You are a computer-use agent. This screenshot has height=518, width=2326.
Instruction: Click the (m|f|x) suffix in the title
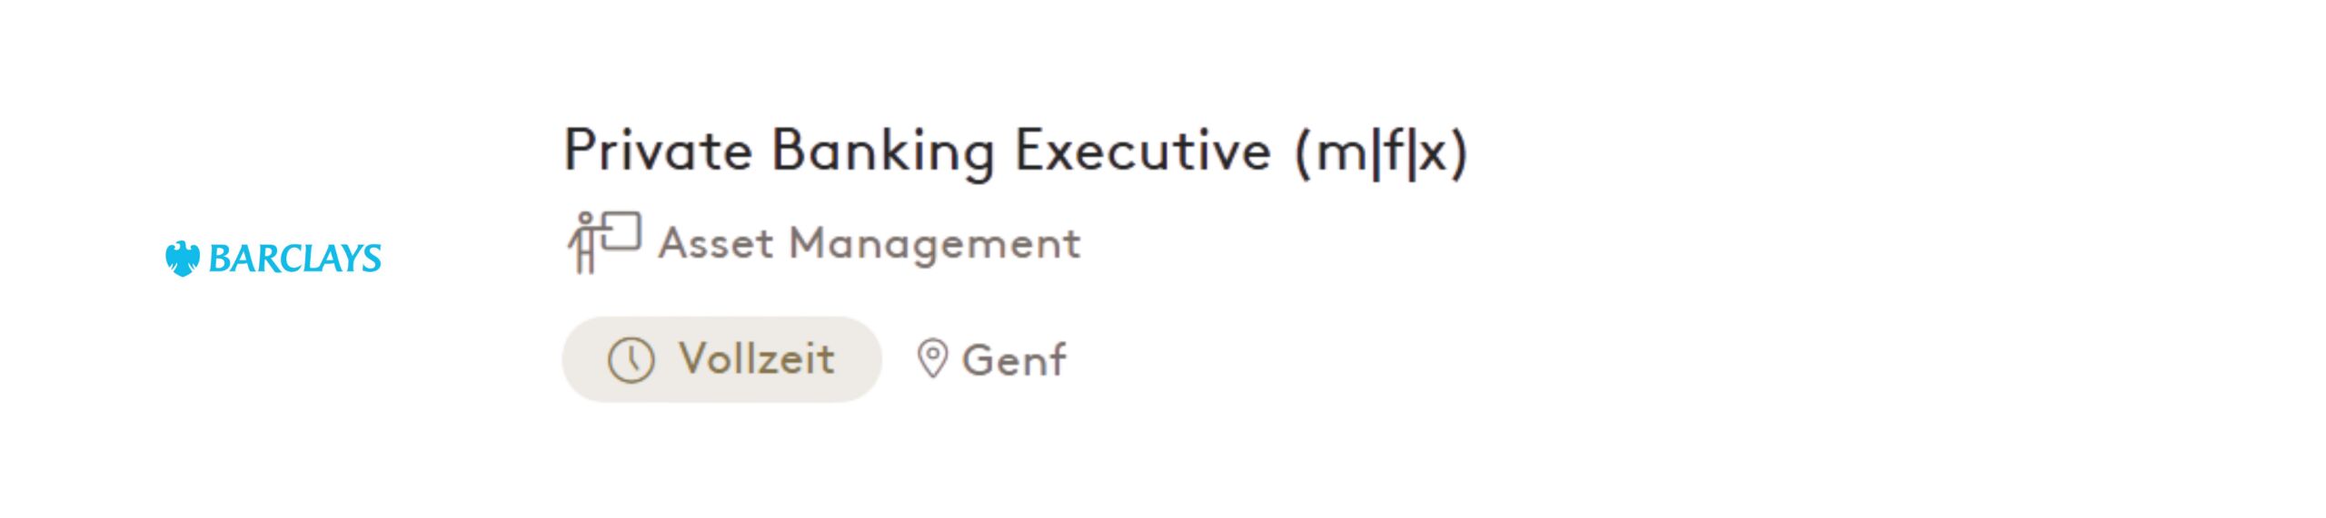pyautogui.click(x=1381, y=151)
